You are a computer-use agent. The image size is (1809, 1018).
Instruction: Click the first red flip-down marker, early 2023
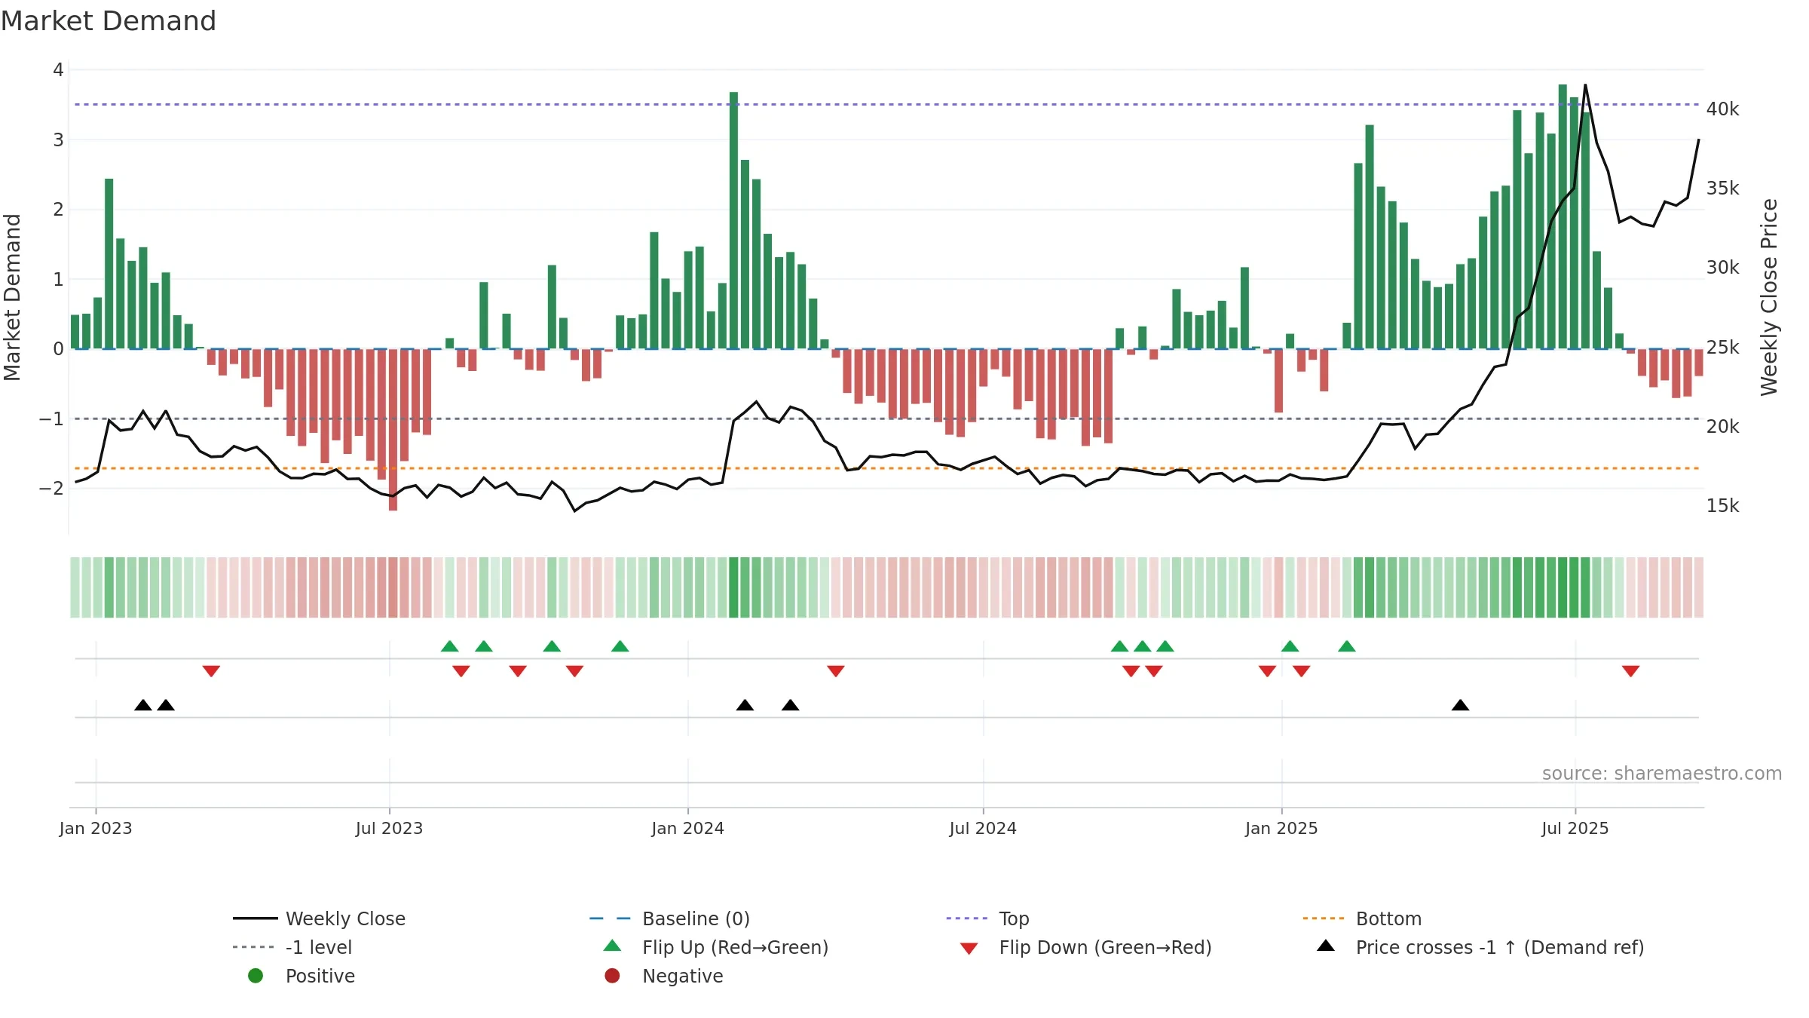211,671
